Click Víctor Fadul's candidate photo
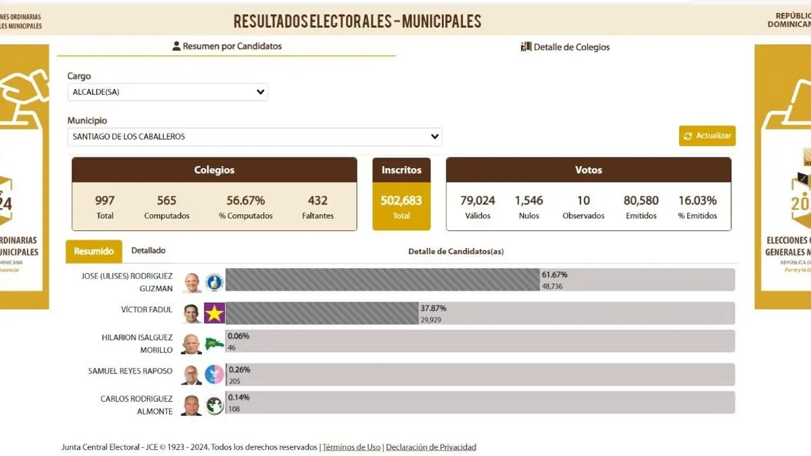 click(x=192, y=313)
